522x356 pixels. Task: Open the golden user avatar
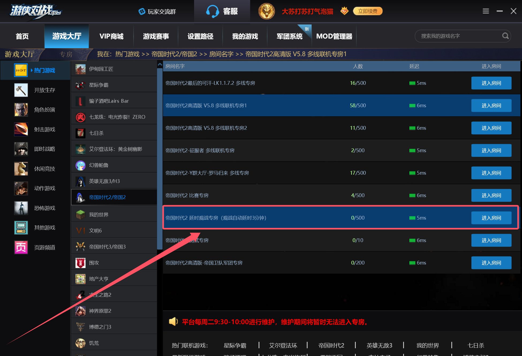tap(267, 11)
